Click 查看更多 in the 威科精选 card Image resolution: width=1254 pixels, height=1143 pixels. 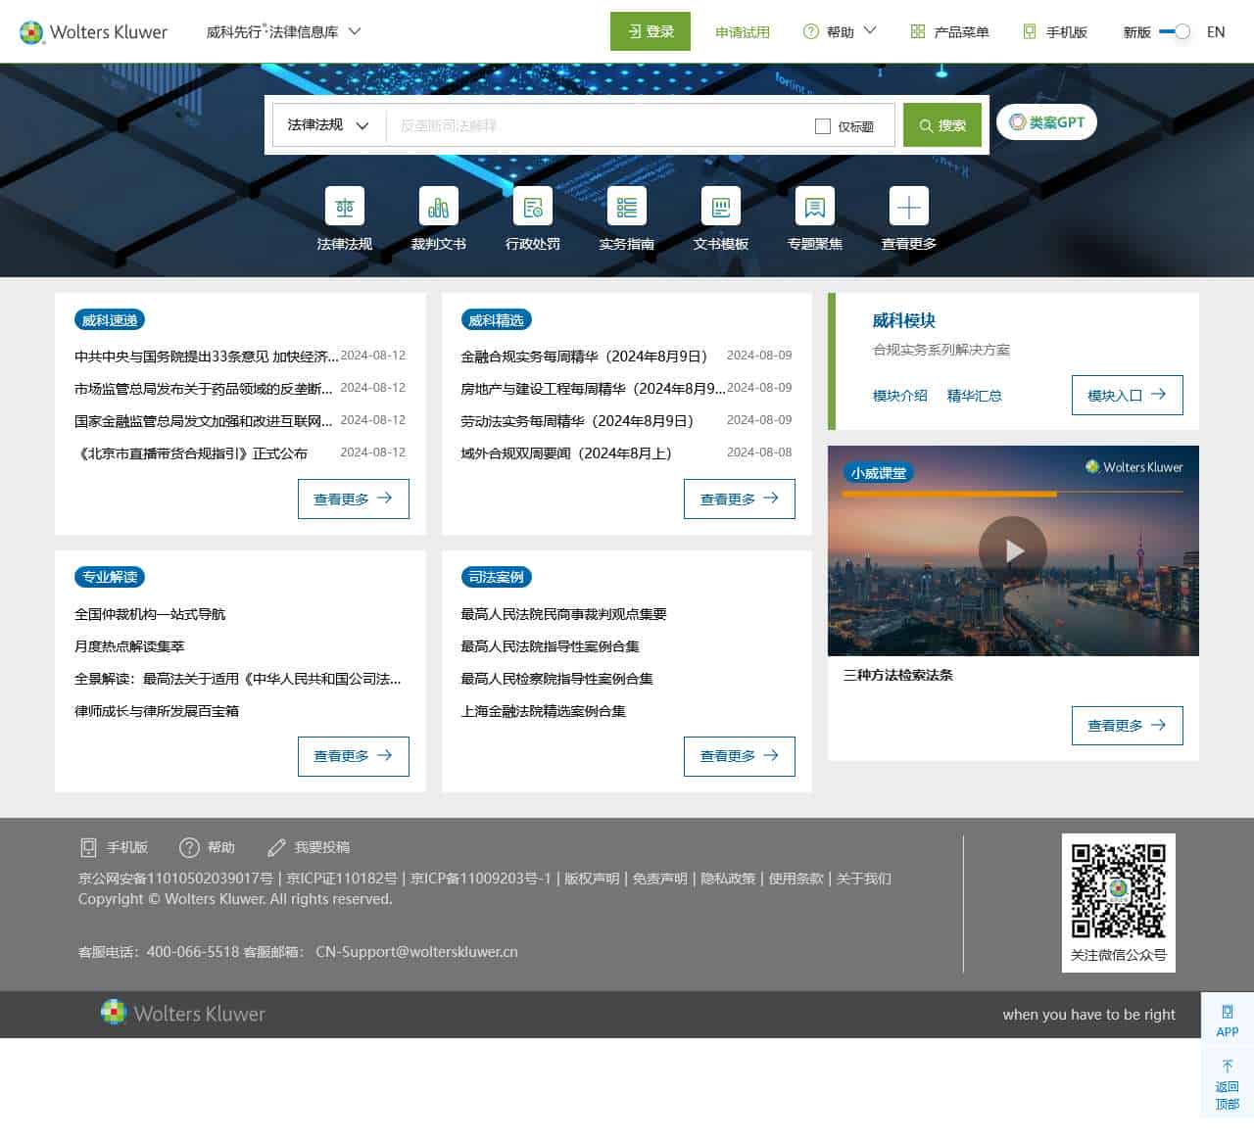tap(740, 499)
